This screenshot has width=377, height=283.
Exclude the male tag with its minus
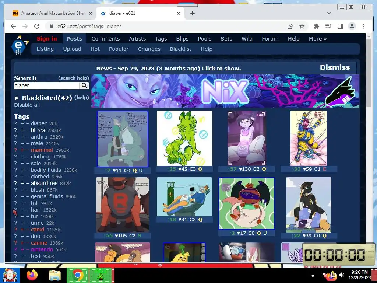[27, 143]
